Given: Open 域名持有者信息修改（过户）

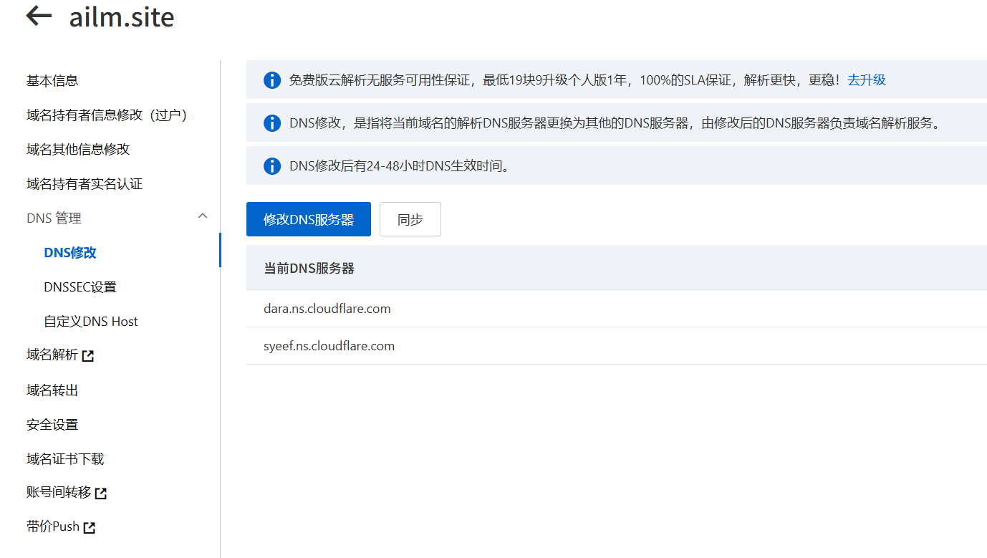Looking at the screenshot, I should point(107,115).
